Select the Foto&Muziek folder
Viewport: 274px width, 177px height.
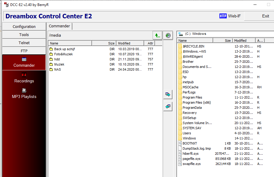pos(63,54)
